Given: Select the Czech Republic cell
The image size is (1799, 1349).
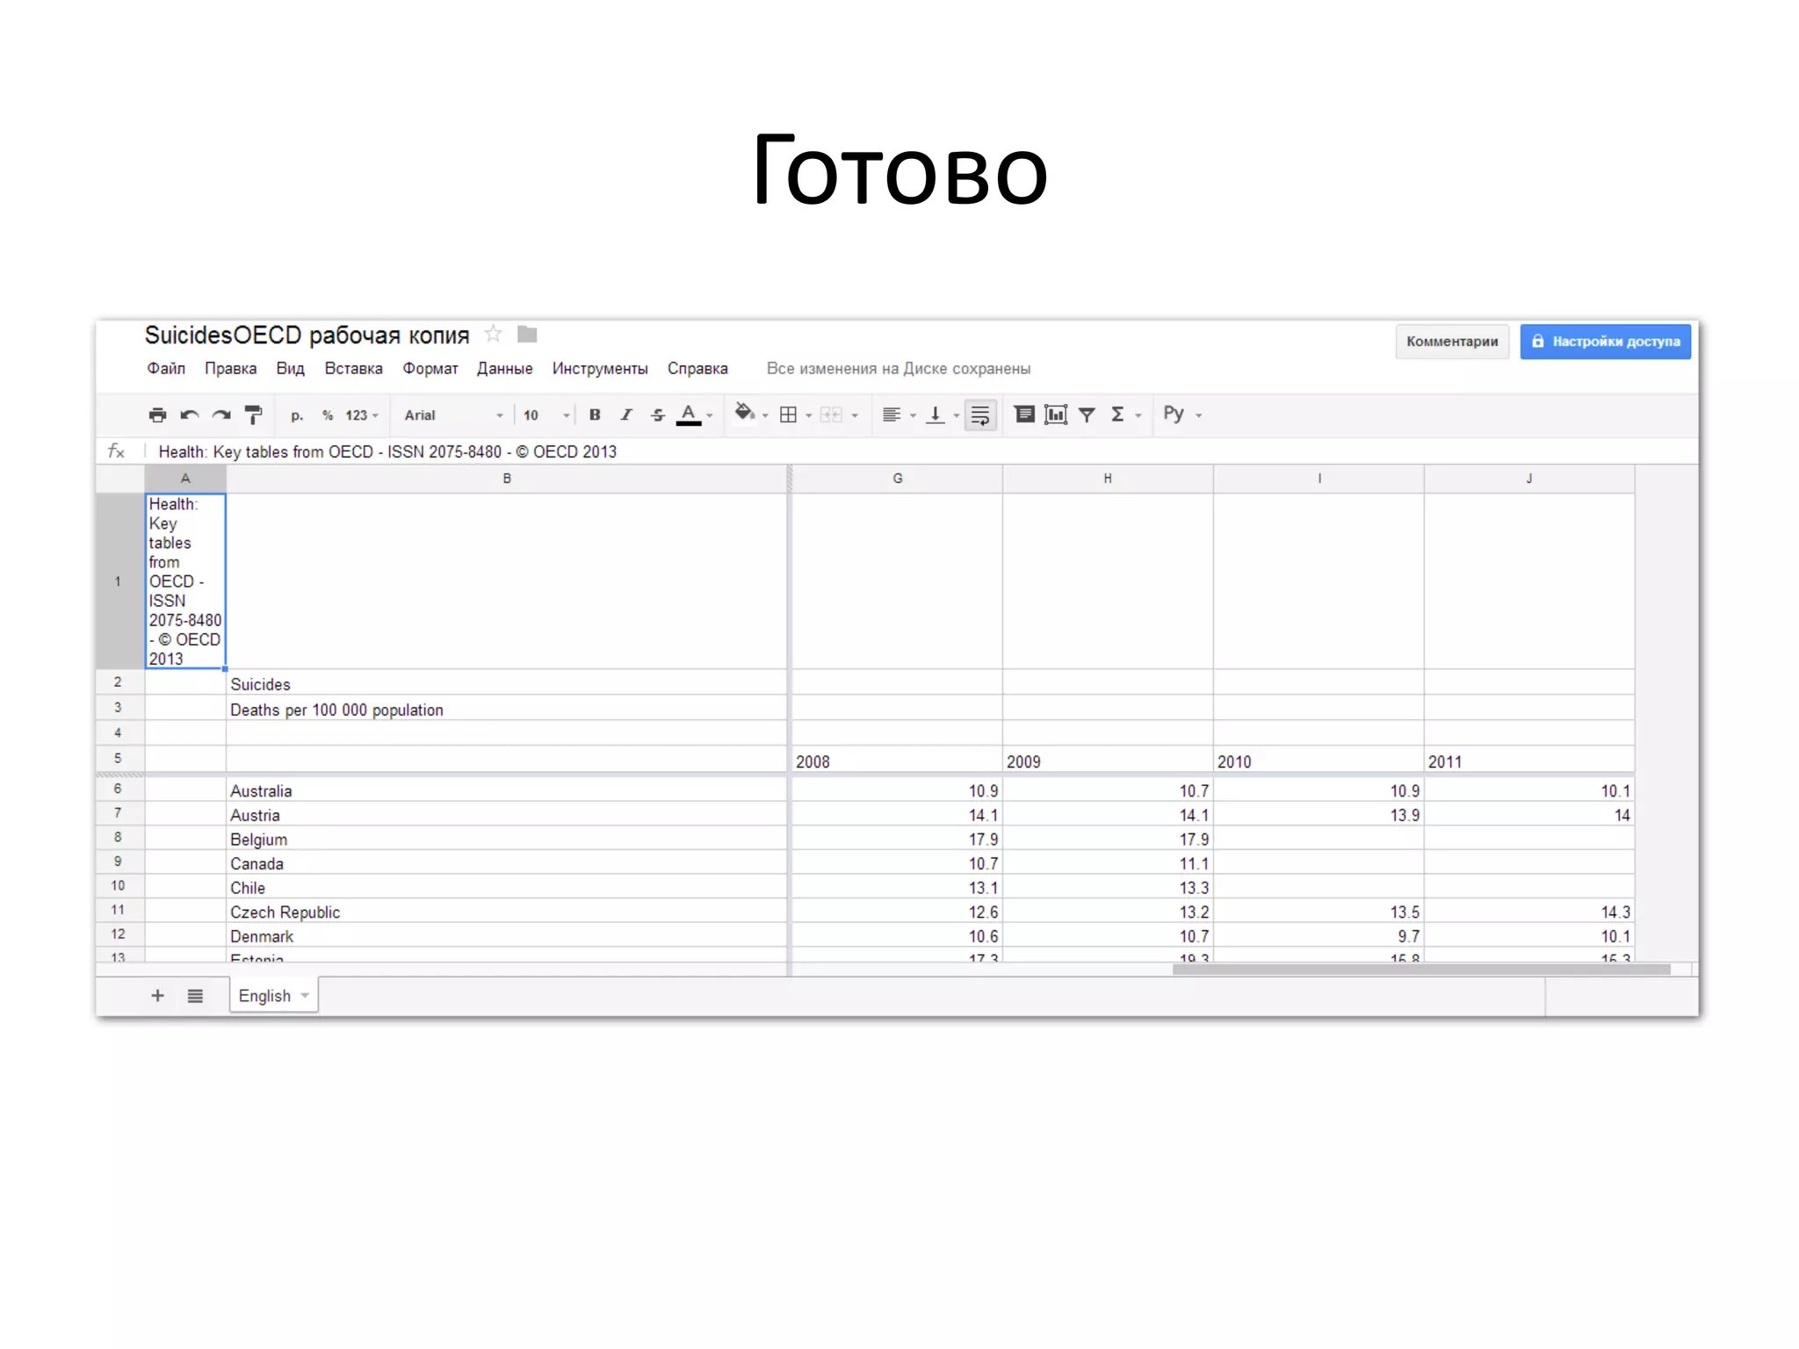Looking at the screenshot, I should [507, 912].
